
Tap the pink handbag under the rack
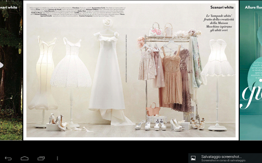[x=153, y=110]
